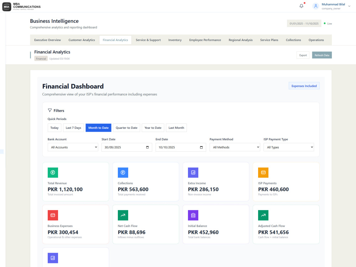This screenshot has height=267, width=356.
Task: Click the date range 01/01/2025 - 11/10/2025
Action: pyautogui.click(x=304, y=23)
